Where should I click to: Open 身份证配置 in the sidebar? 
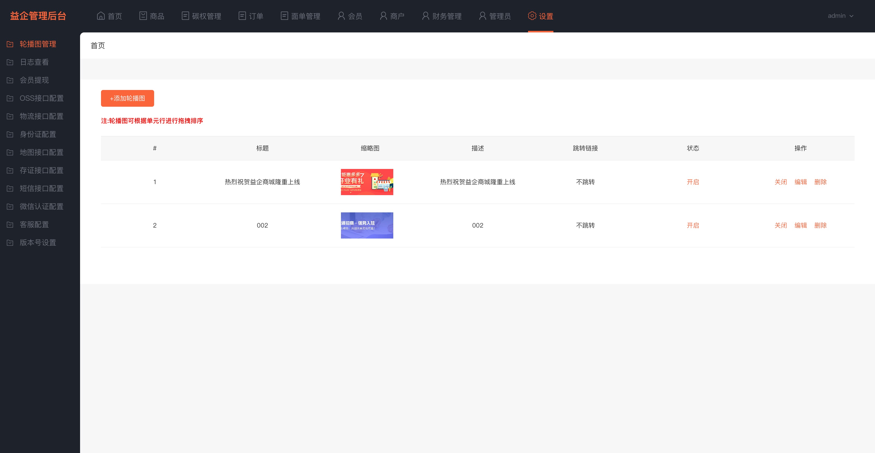point(38,134)
